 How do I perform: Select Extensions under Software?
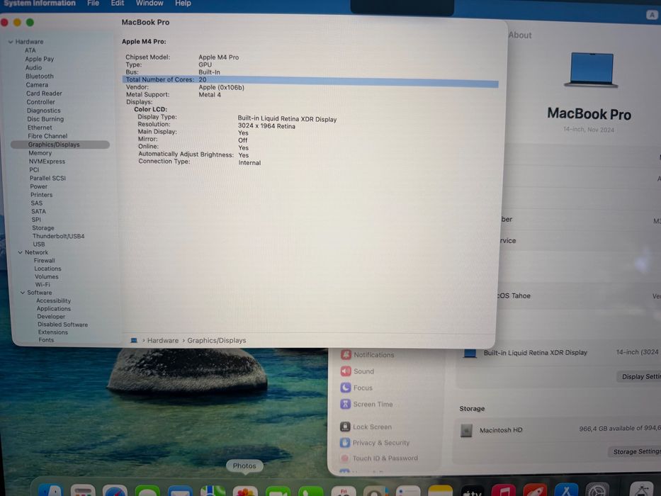(x=52, y=332)
